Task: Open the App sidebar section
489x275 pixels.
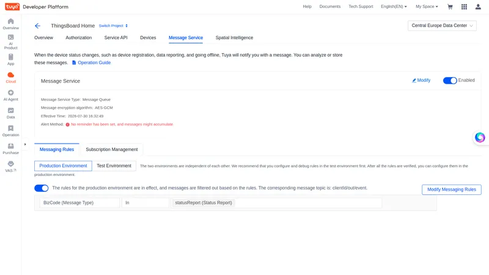Action: [10, 59]
